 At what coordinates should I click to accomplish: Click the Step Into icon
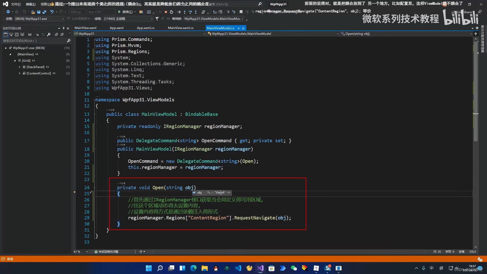click(185, 12)
